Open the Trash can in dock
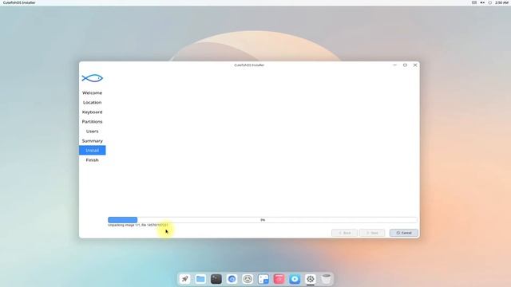 [x=326, y=279]
